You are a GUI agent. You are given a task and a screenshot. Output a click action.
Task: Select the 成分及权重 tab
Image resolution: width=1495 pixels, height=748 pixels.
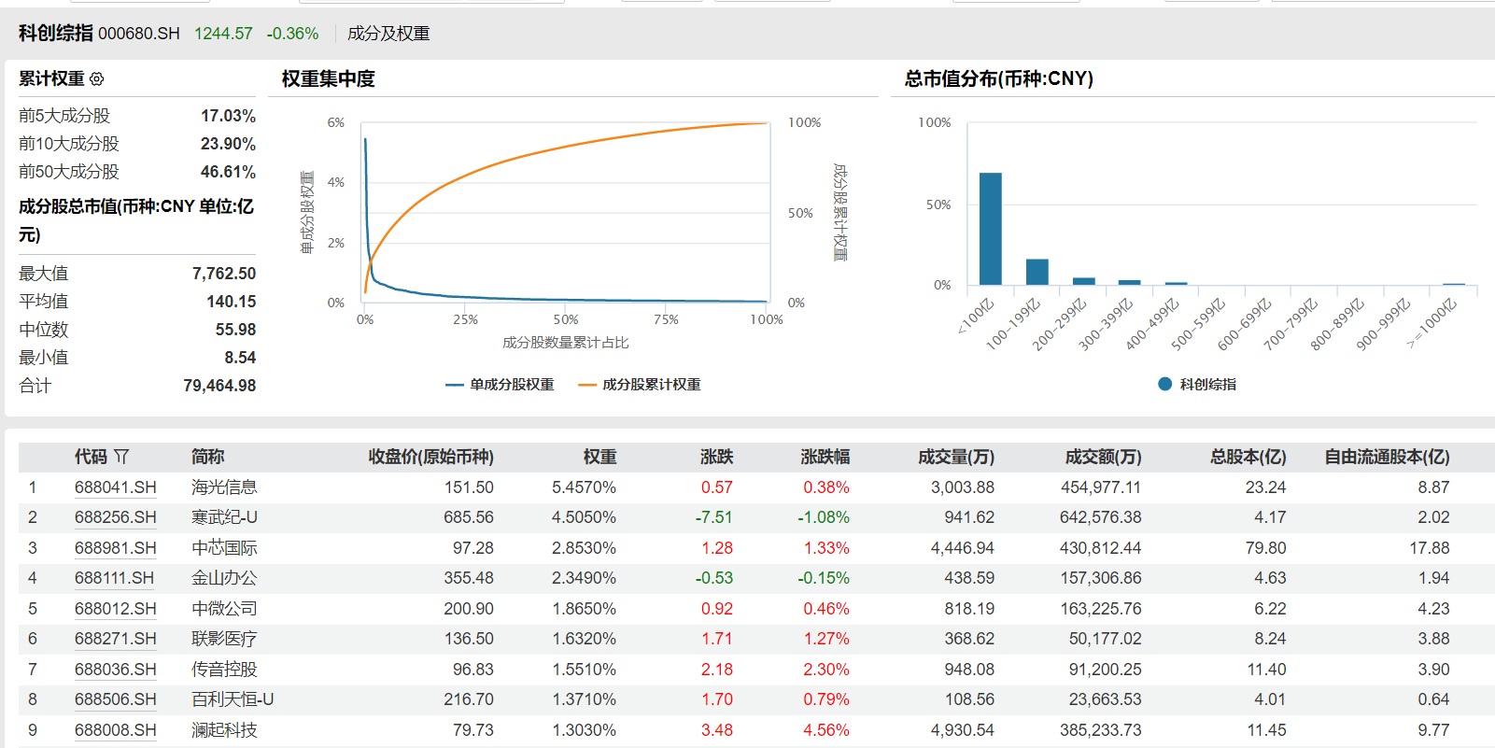pos(388,34)
